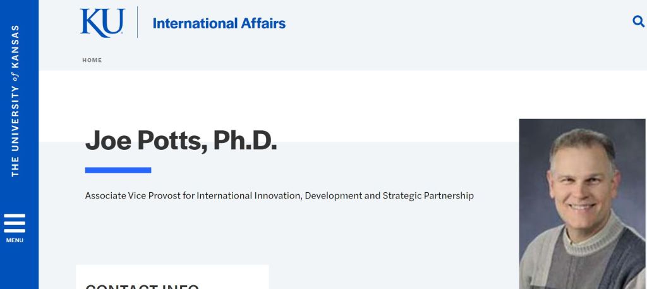
Task: Click the blue accent bar under name
Action: pos(118,170)
